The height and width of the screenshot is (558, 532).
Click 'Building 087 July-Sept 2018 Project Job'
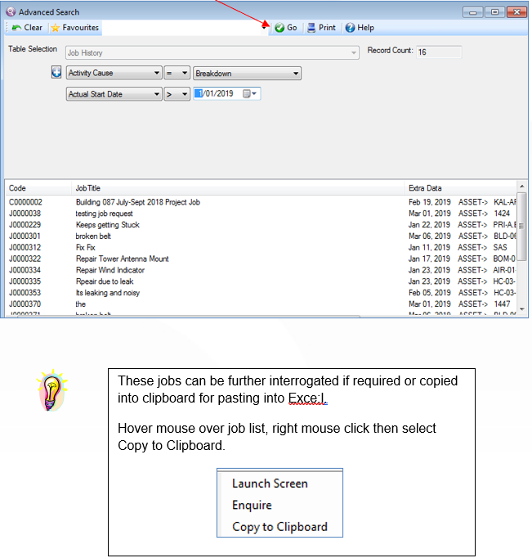tap(137, 202)
